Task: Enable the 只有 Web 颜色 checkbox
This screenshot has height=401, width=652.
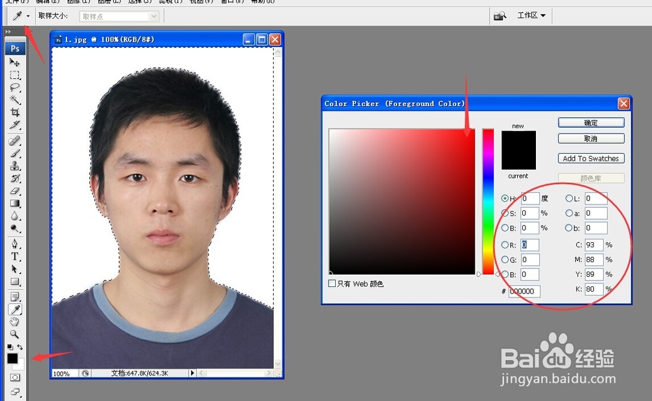Action: tap(332, 284)
